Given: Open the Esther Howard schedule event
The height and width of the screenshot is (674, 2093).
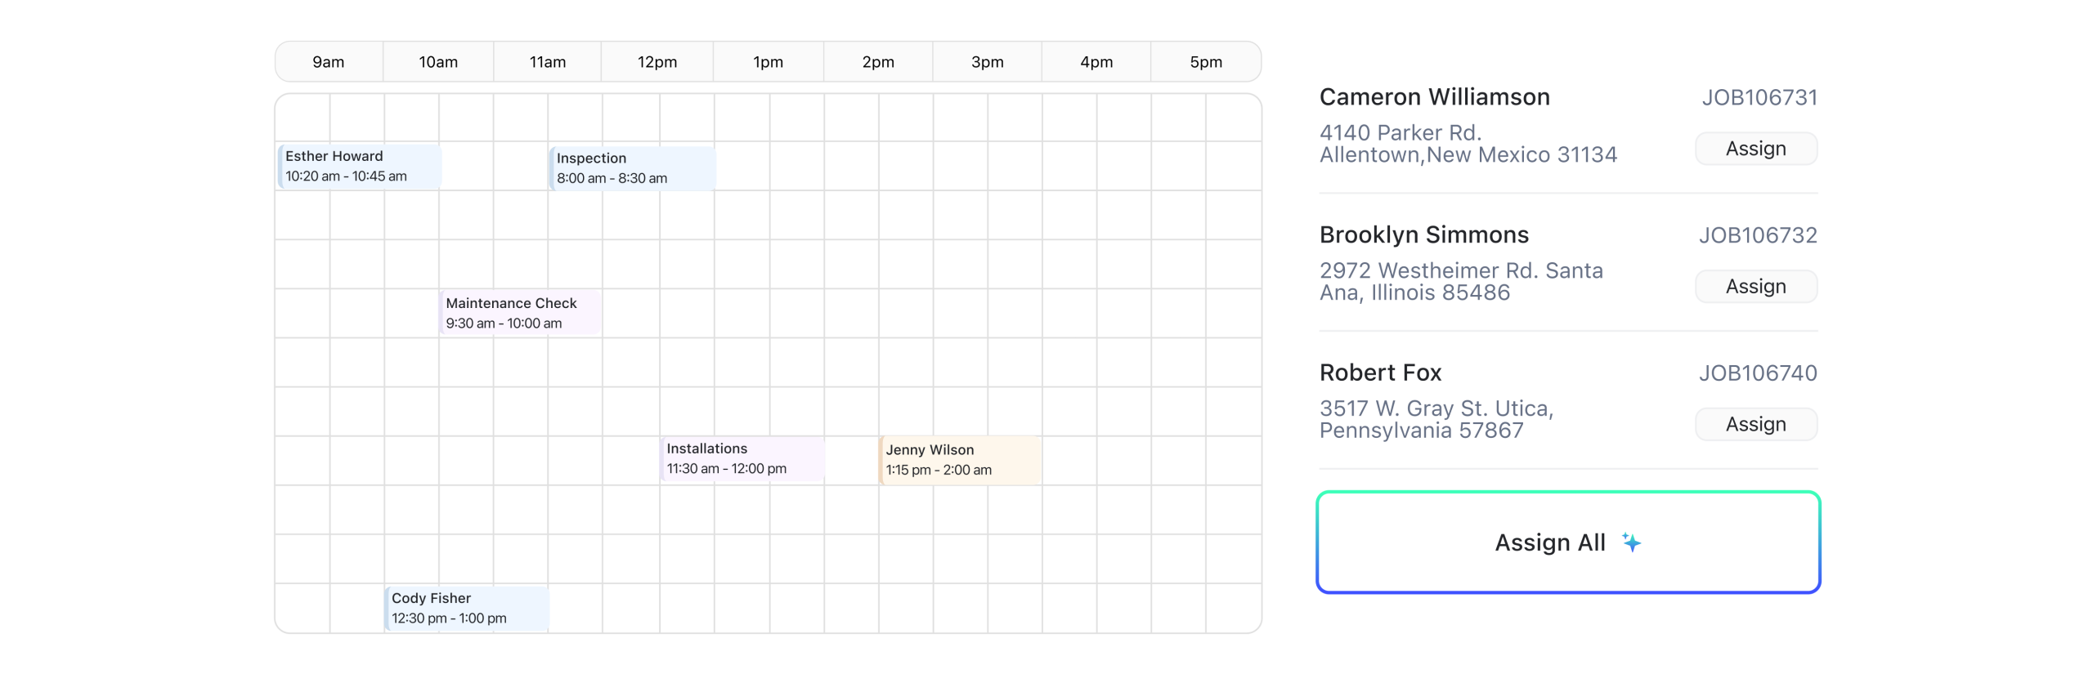Looking at the screenshot, I should pyautogui.click(x=360, y=166).
